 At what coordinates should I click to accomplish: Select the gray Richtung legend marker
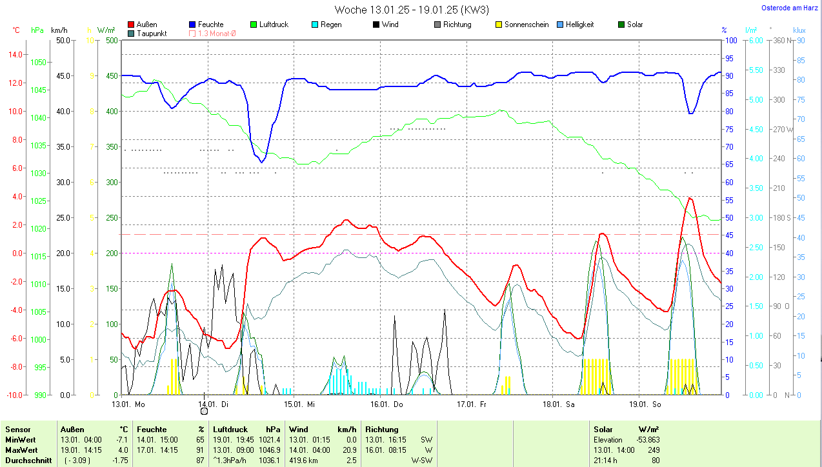pos(437,25)
